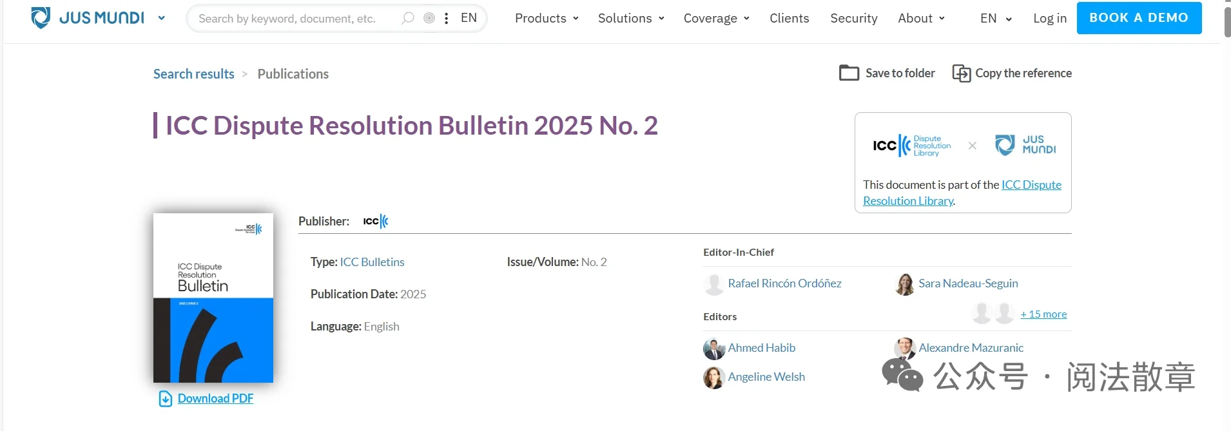Open Ahmed Habib profile
The width and height of the screenshot is (1231, 431).
coord(761,348)
